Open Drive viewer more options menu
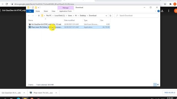 pyautogui.click(x=169, y=11)
